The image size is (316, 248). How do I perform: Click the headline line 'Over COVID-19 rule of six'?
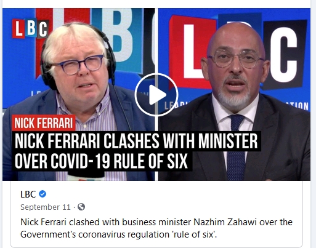coord(101,161)
